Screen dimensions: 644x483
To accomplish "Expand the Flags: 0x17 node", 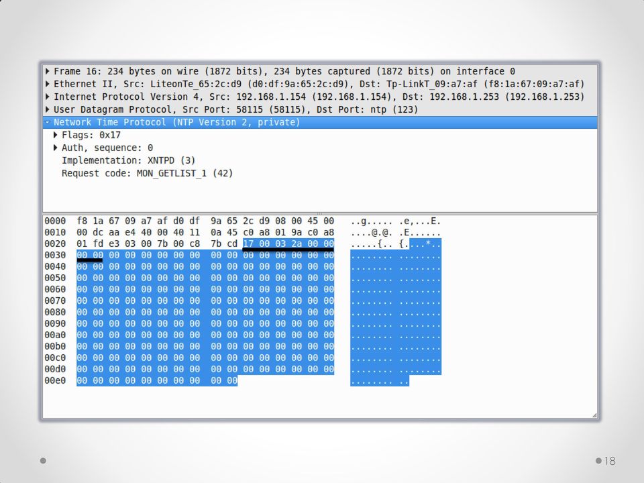I will pos(56,135).
